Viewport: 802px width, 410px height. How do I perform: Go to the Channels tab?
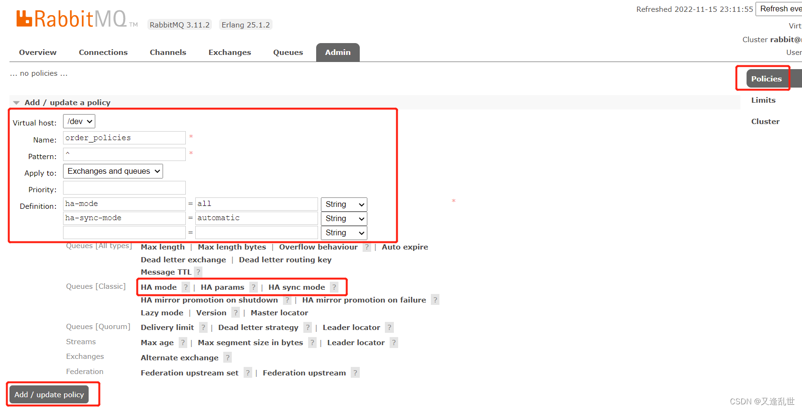[x=168, y=53]
